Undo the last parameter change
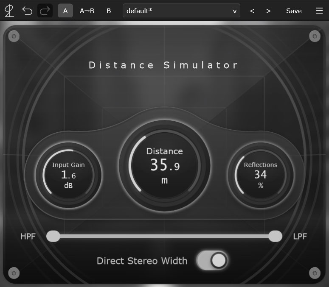329x287 pixels. [x=27, y=11]
